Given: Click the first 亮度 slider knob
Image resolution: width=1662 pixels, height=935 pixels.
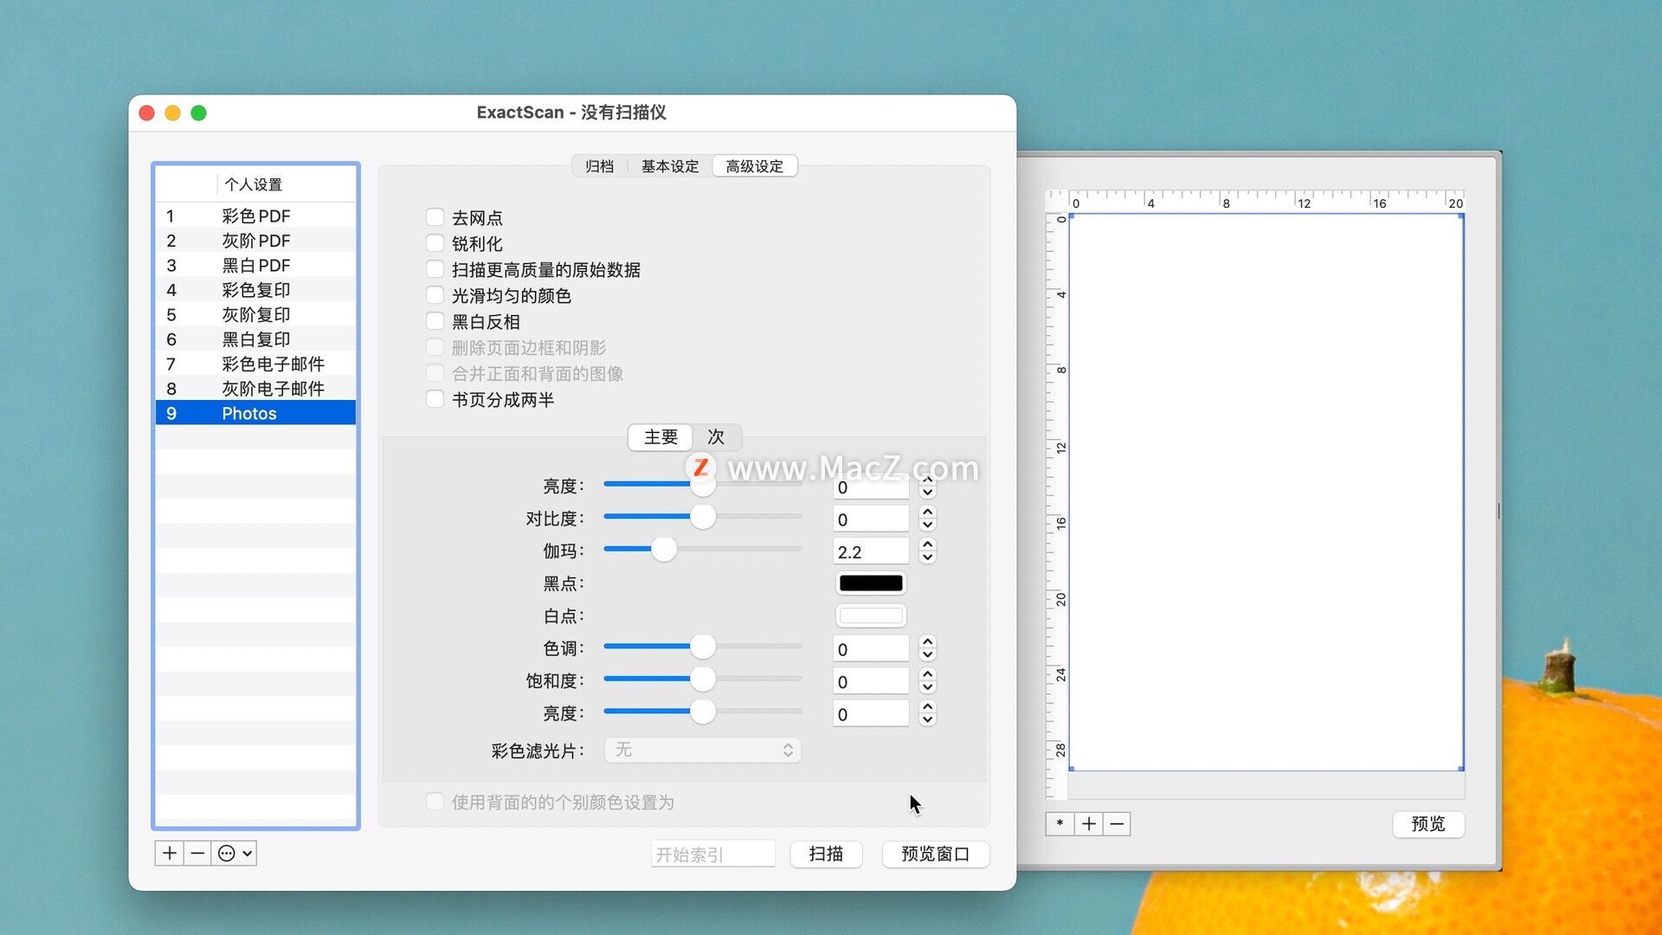Looking at the screenshot, I should 703,485.
